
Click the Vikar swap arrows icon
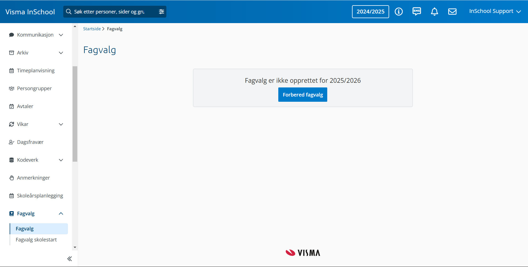pos(12,124)
